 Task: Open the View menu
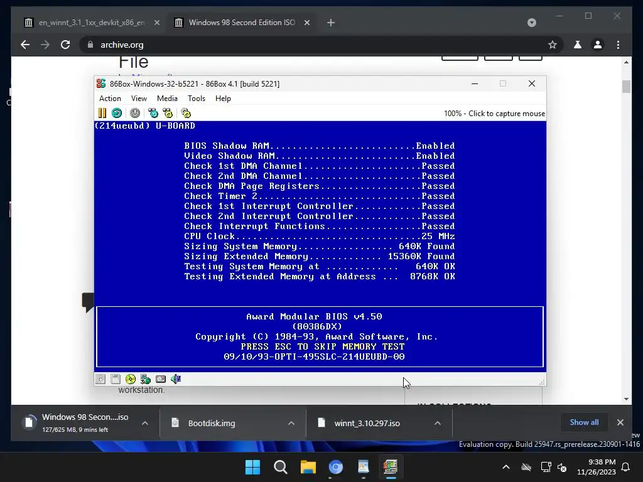coord(139,99)
